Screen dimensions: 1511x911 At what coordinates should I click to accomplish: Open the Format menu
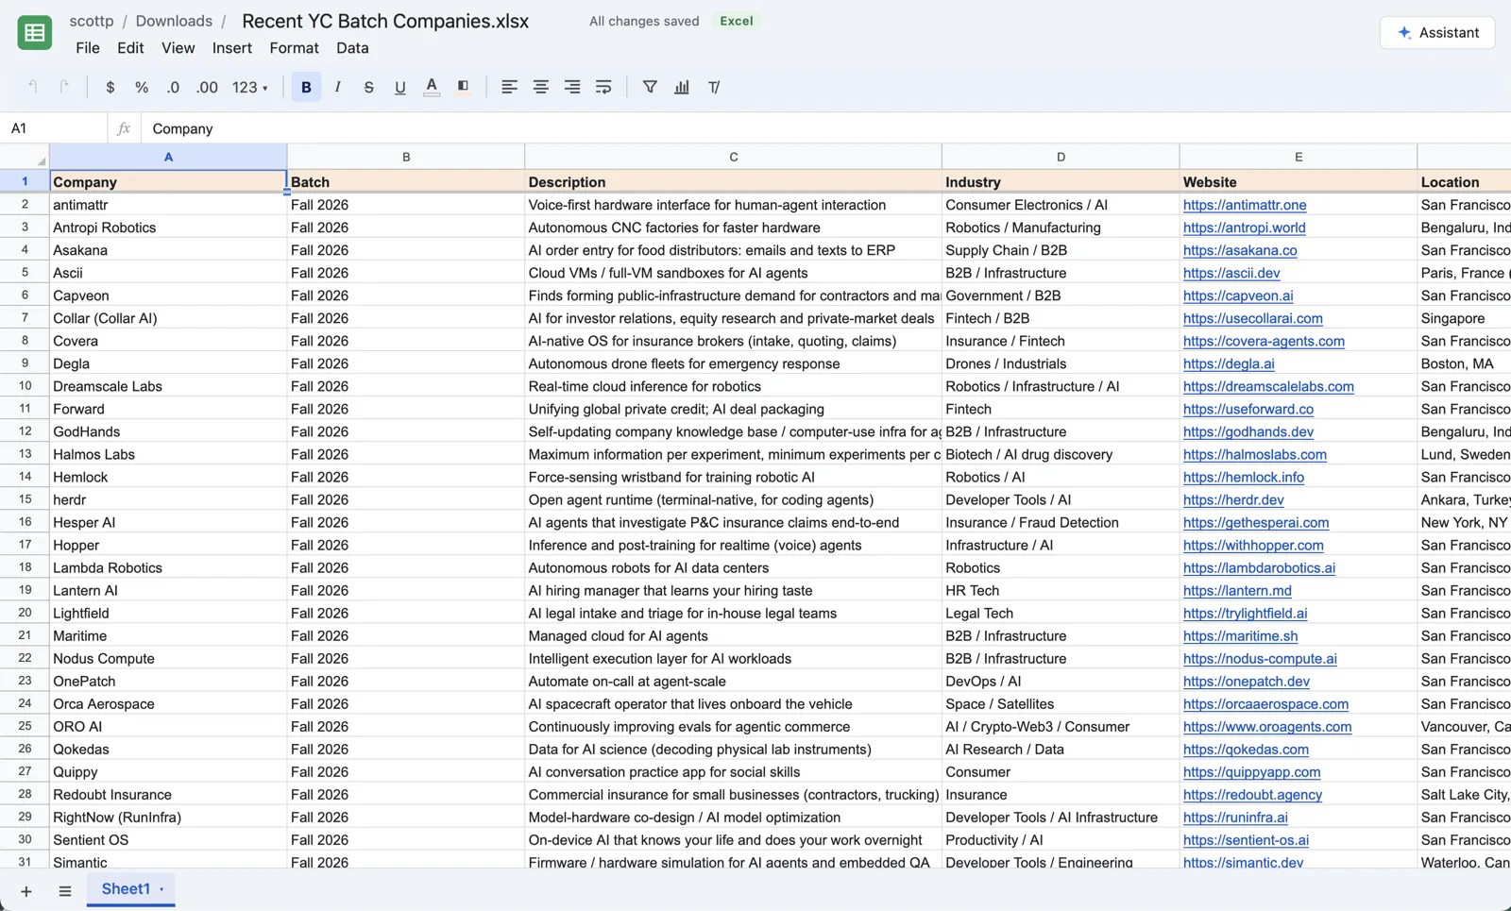coord(294,48)
